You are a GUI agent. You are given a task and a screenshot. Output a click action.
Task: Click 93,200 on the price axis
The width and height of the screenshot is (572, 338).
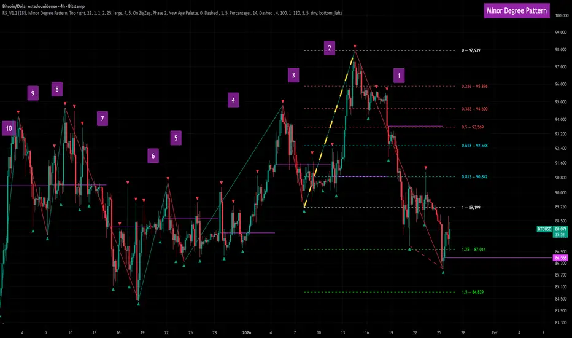pos(562,134)
